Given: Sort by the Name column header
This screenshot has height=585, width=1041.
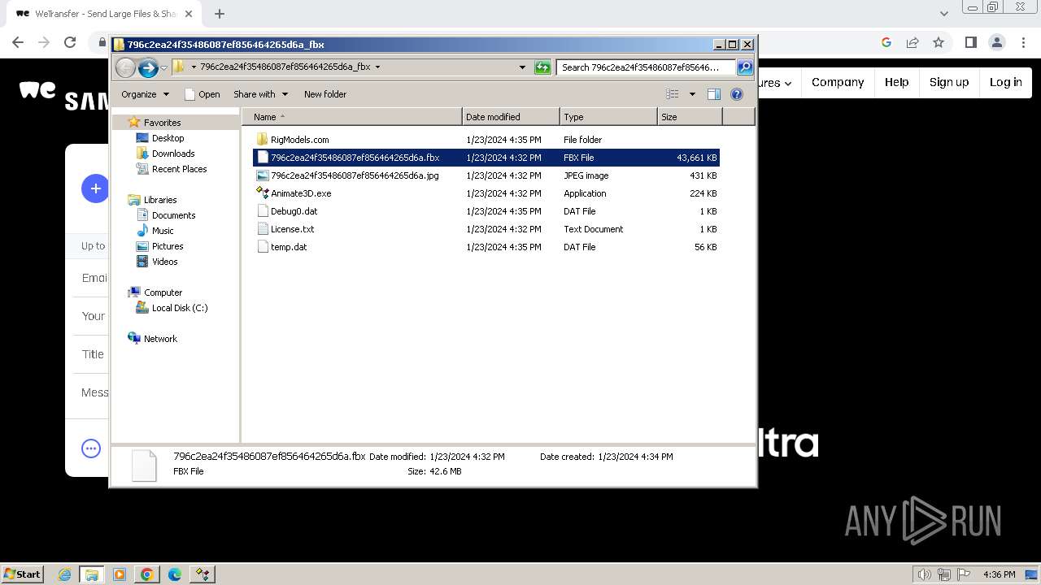Looking at the screenshot, I should [x=351, y=117].
